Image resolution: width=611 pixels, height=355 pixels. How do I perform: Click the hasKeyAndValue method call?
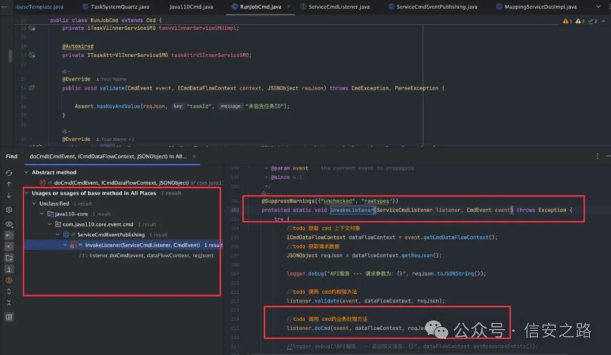(x=118, y=106)
